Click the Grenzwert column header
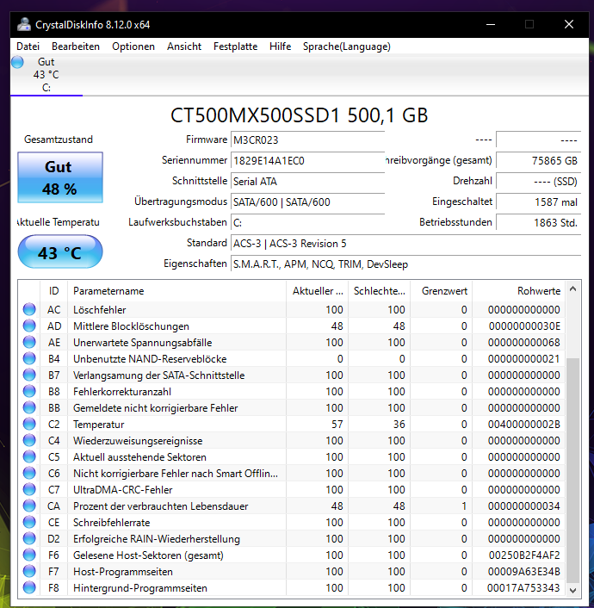This screenshot has width=594, height=608. click(442, 291)
